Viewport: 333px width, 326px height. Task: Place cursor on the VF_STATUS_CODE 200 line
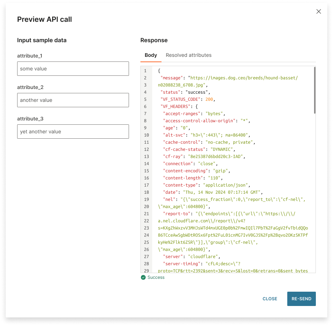188,99
